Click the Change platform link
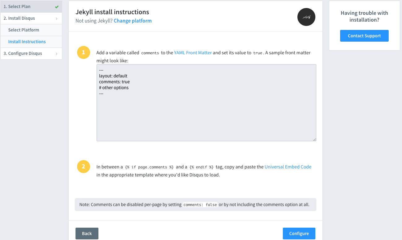 pos(133,21)
